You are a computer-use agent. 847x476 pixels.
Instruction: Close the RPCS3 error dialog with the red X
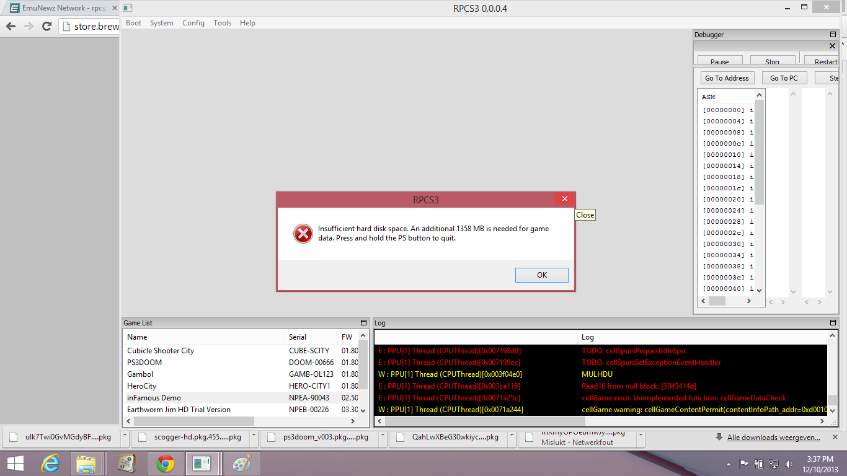pyautogui.click(x=564, y=199)
